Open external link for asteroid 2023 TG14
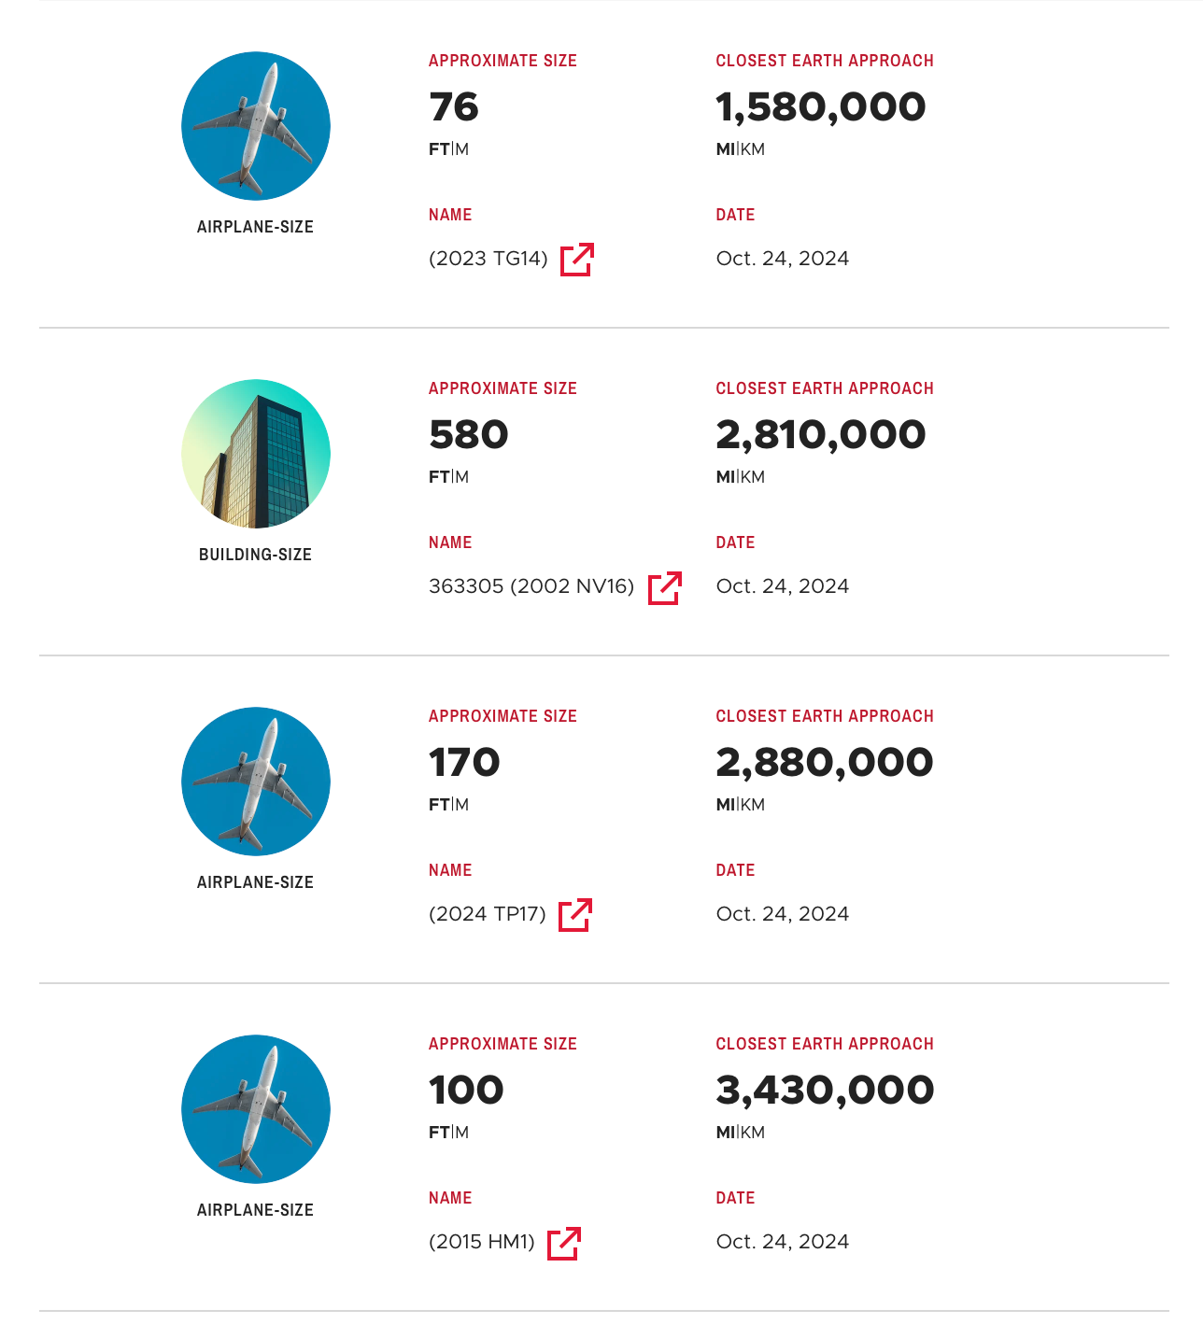1203x1324 pixels. tap(576, 260)
